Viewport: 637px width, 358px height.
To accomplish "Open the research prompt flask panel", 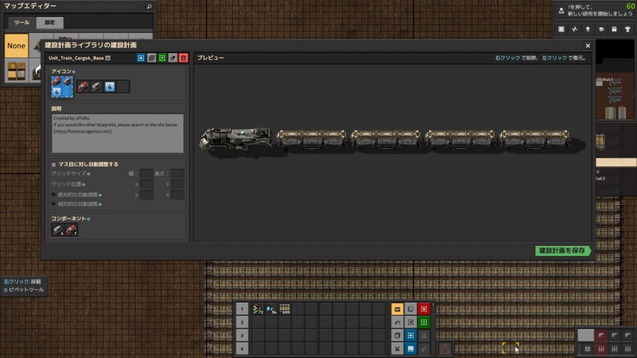I will click(594, 11).
